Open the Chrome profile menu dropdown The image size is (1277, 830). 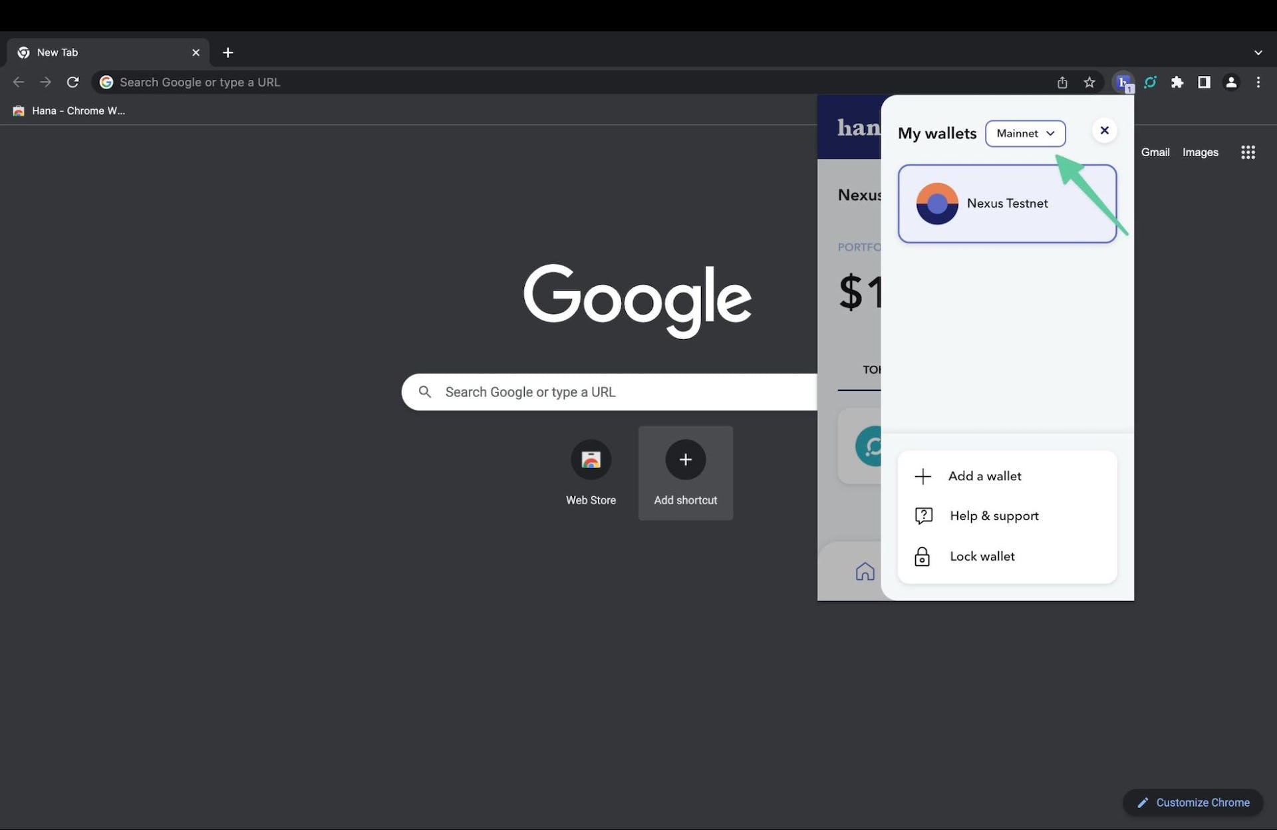coord(1230,82)
